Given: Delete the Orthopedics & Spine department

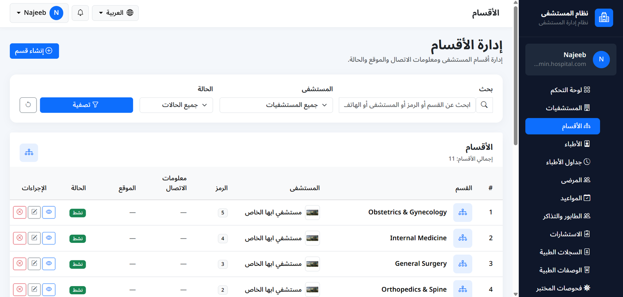Looking at the screenshot, I should 19,290.
